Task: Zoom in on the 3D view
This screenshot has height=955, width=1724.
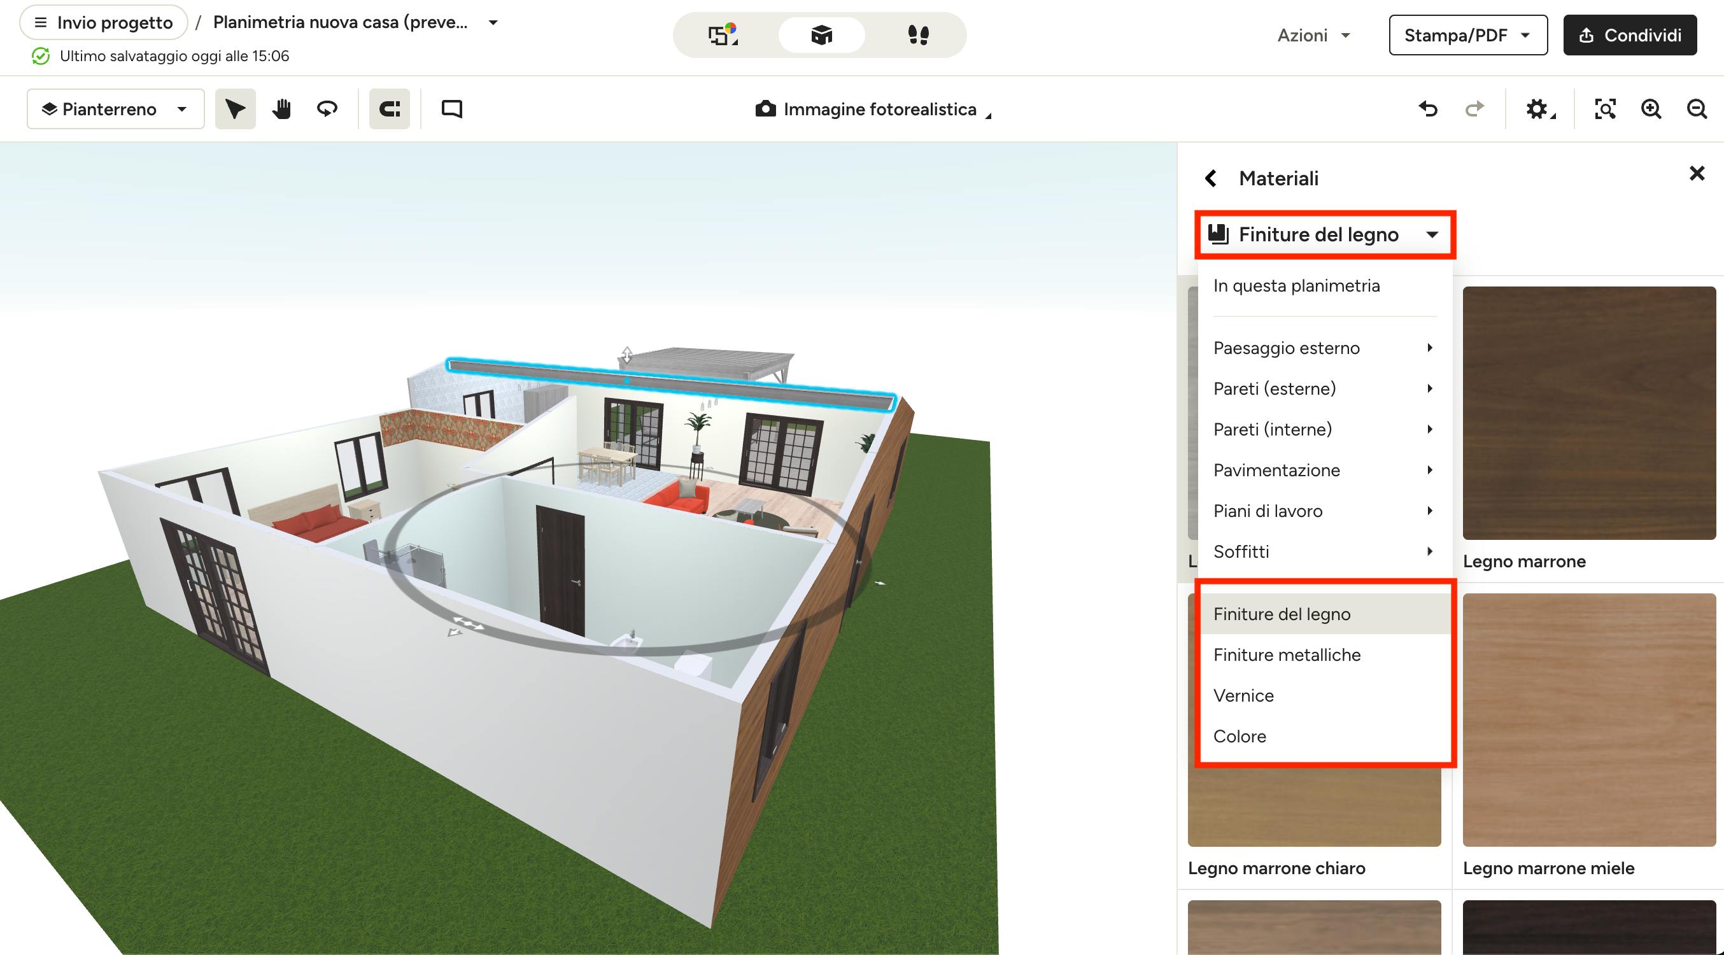Action: coord(1651,108)
